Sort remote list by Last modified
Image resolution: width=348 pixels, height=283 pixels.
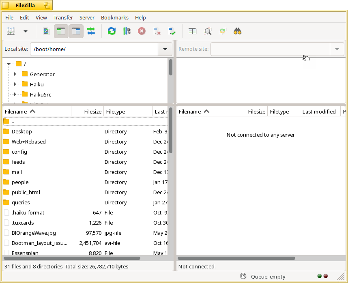point(320,111)
